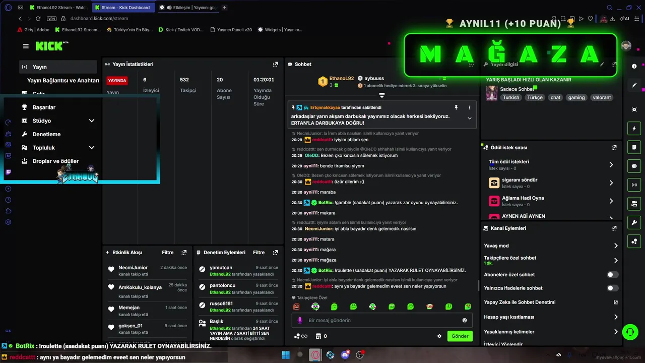Click the lightning bolt widget icon
Image resolution: width=645 pixels, height=363 pixels.
click(x=634, y=129)
